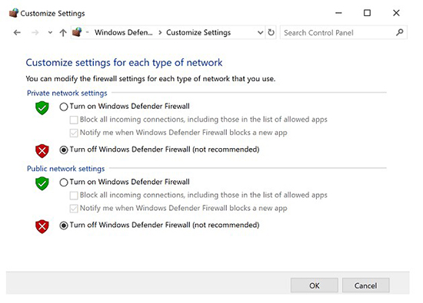Click green shield icon in Public network
Image resolution: width=423 pixels, height=303 pixels.
[x=42, y=183]
